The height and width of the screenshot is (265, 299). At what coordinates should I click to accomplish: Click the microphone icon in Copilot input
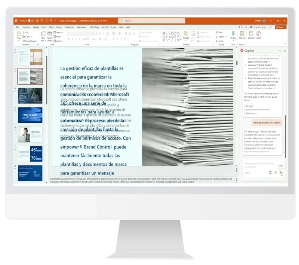(x=275, y=173)
